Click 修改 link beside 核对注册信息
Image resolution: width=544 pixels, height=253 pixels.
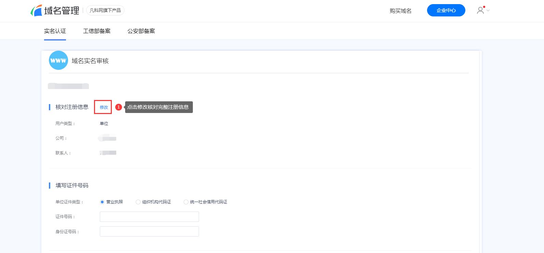(104, 107)
